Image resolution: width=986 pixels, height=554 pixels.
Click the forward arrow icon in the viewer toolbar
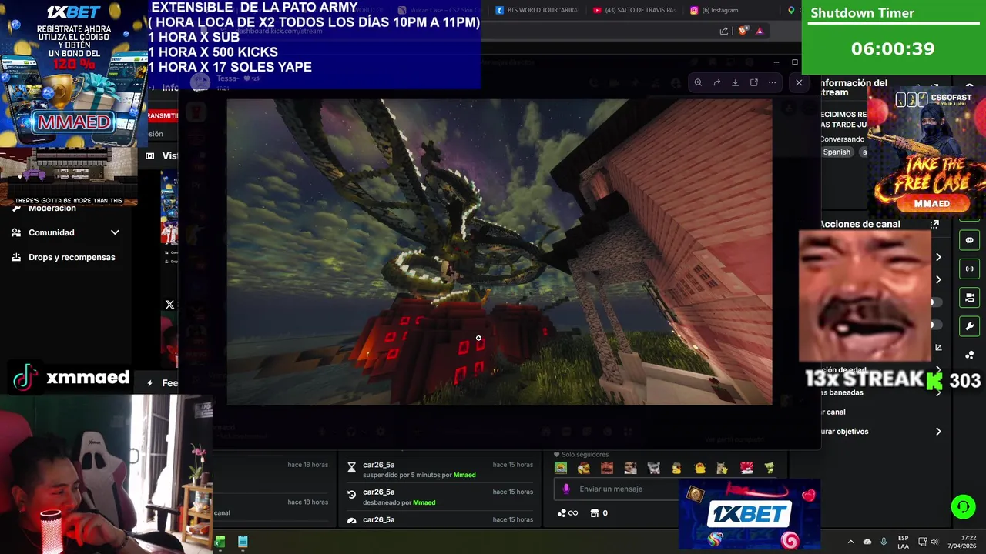tap(716, 82)
